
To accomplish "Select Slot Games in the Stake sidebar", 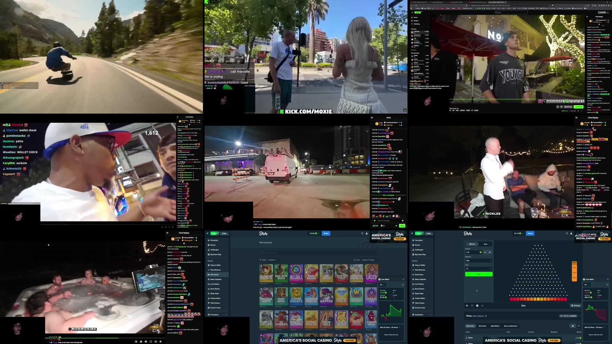I will (x=419, y=275).
